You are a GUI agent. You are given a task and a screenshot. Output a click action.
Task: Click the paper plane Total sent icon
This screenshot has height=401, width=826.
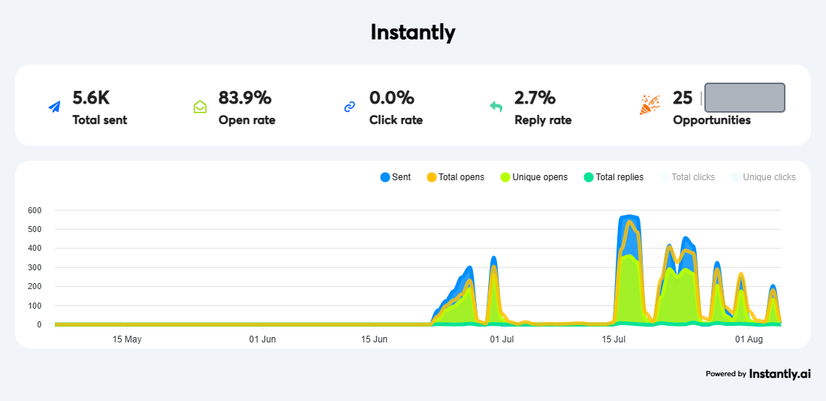pos(54,107)
